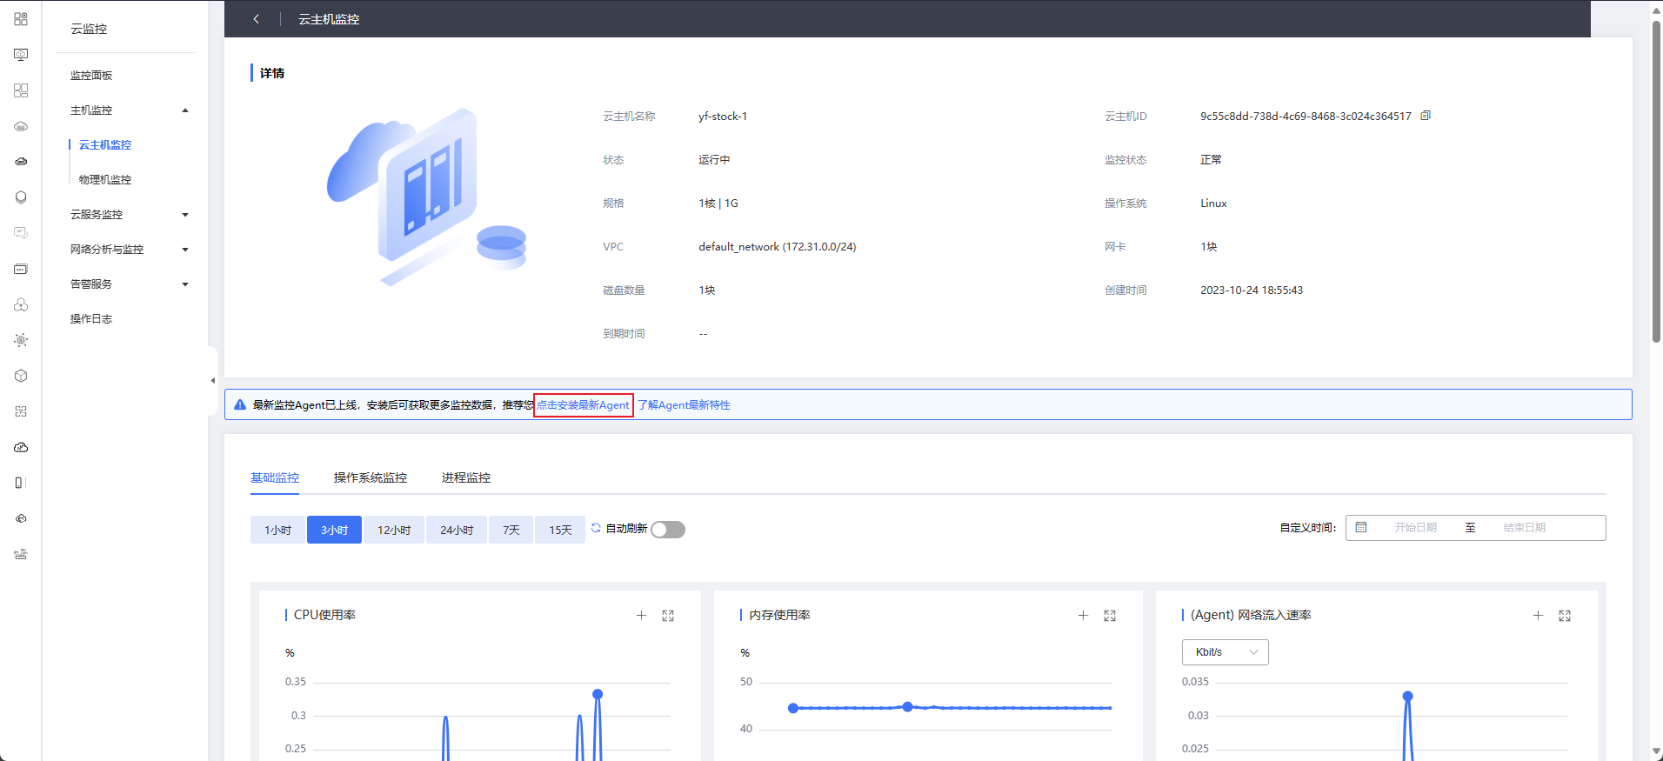Screen dimensions: 1663x761
Task: Open the 了解Agent最新特性 link
Action: 684,405
